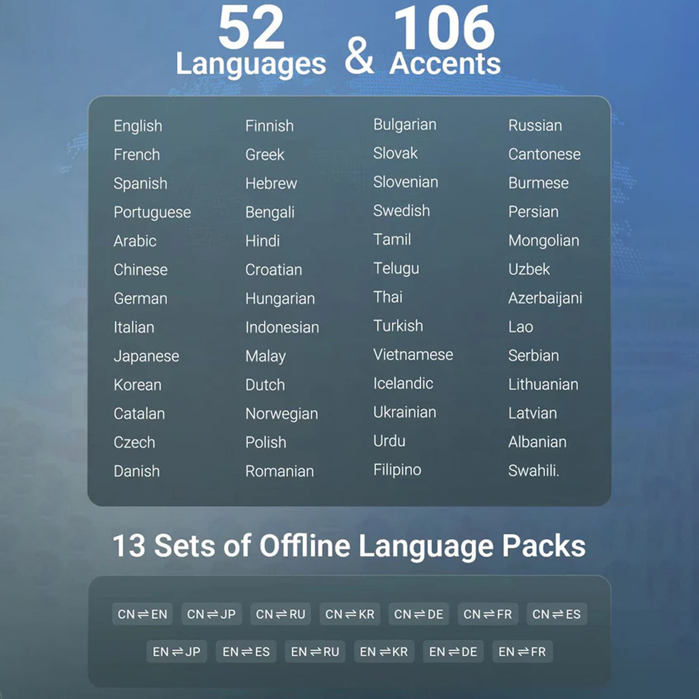The width and height of the screenshot is (699, 699).
Task: Select Hungarian in the language list
Action: pos(280,299)
